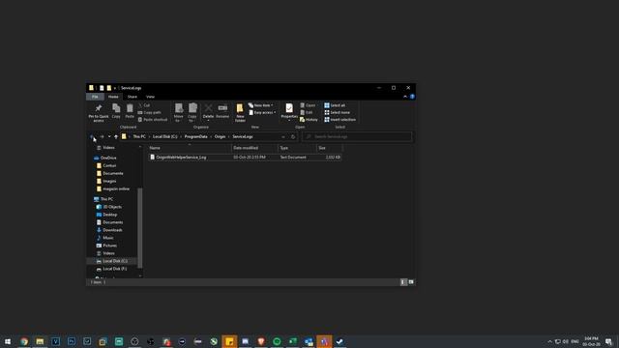The width and height of the screenshot is (619, 348).
Task: Sort by the Date modified column
Action: (254, 148)
